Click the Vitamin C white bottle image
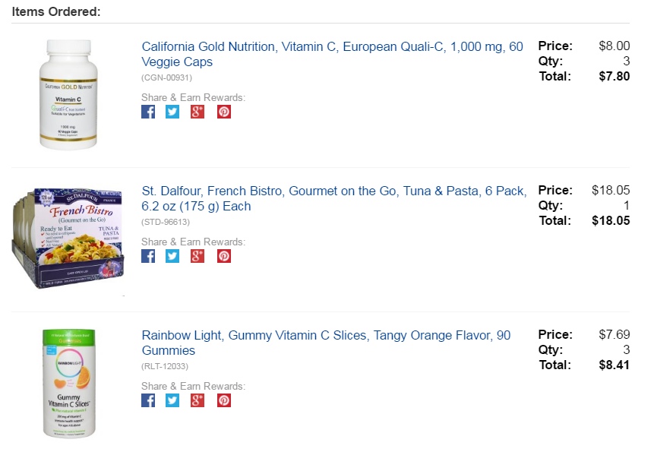 point(69,94)
